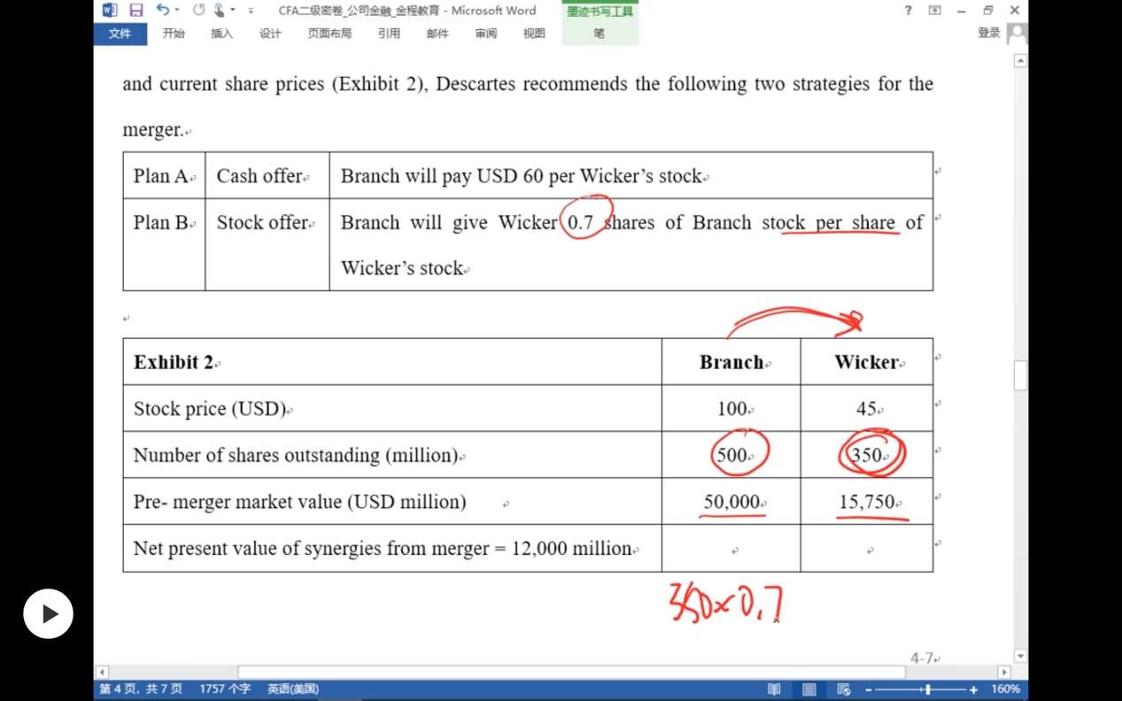The height and width of the screenshot is (701, 1122).
Task: Open Customize Quick Access Toolbar dropdown
Action: 251,11
